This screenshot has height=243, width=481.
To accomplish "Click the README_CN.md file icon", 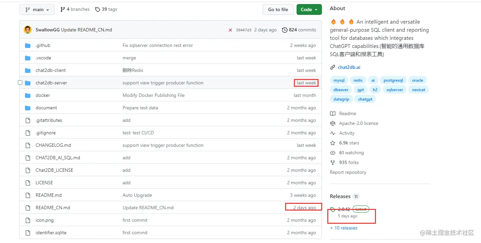I will (x=28, y=208).
